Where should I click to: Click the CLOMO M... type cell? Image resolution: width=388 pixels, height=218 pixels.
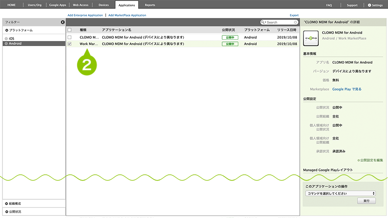pyautogui.click(x=89, y=37)
